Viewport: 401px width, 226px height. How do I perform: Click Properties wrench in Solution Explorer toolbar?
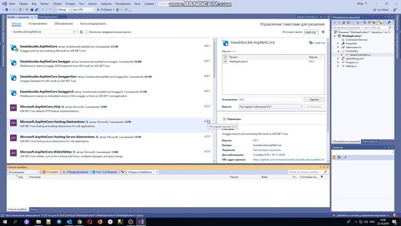389,23
